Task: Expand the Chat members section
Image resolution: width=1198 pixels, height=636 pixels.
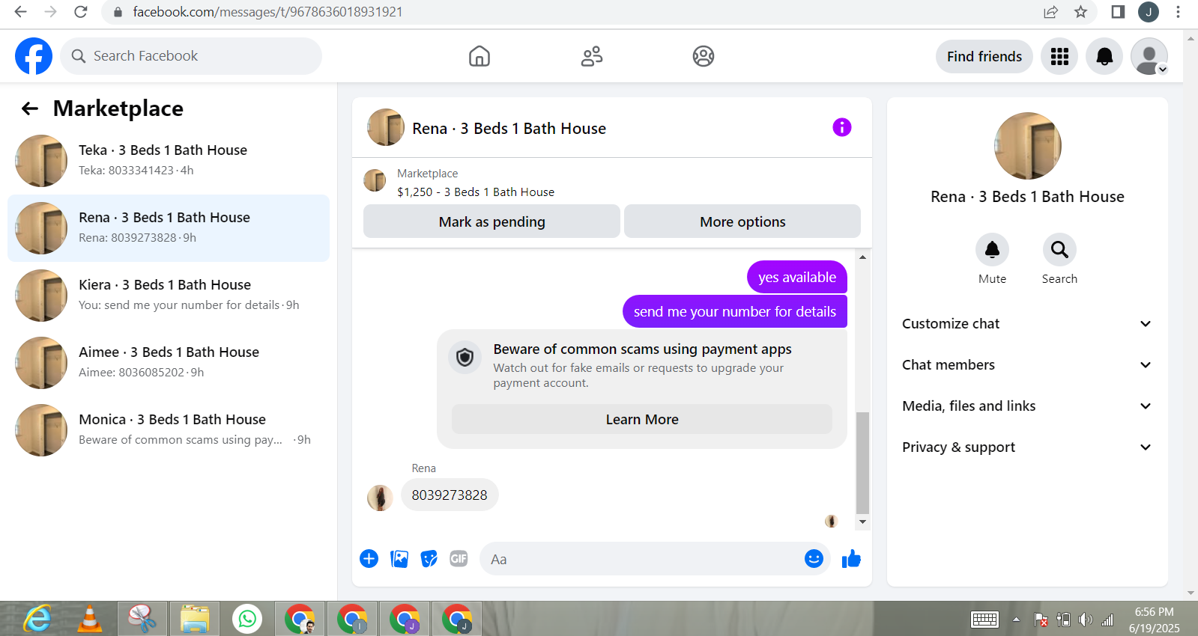Action: coord(1027,365)
